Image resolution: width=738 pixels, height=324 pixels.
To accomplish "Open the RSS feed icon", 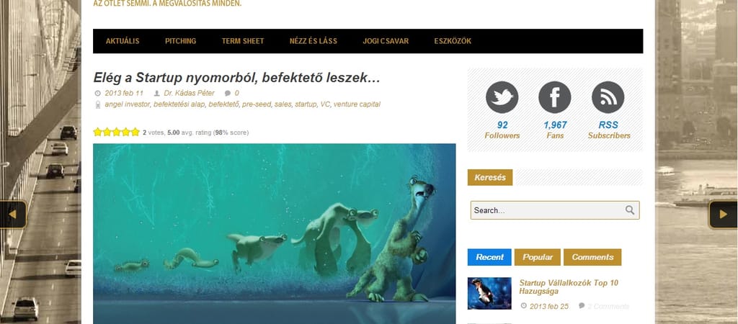I will (x=608, y=97).
